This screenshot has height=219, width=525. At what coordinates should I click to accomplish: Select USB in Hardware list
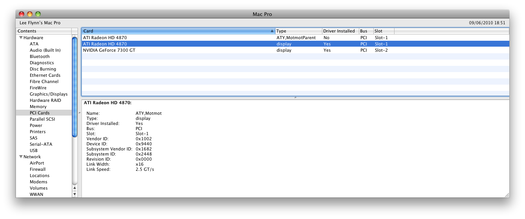coord(34,150)
